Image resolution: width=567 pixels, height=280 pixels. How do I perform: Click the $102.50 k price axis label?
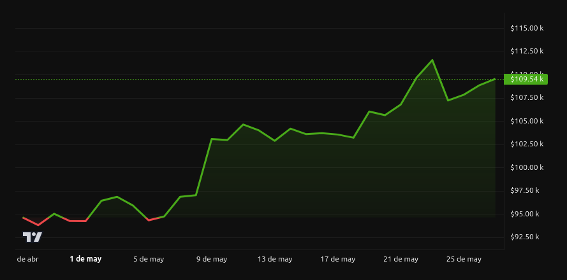tap(527, 144)
